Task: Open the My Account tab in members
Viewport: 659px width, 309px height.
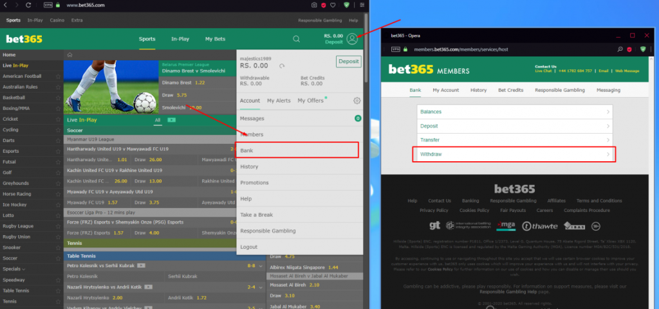Action: 446,90
